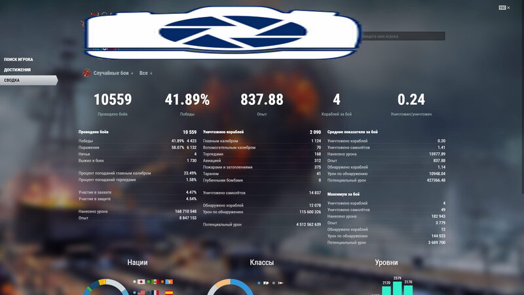
Task: Click the Максимум за бой heading
Action: click(x=343, y=194)
